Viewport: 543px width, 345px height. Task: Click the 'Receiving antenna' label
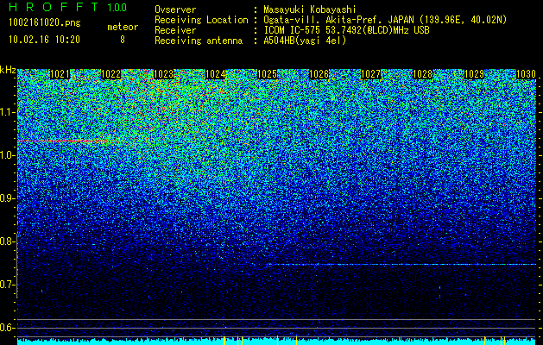coord(199,41)
